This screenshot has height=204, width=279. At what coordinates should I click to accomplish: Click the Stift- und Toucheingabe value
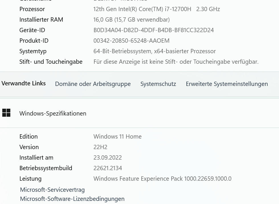[176, 62]
